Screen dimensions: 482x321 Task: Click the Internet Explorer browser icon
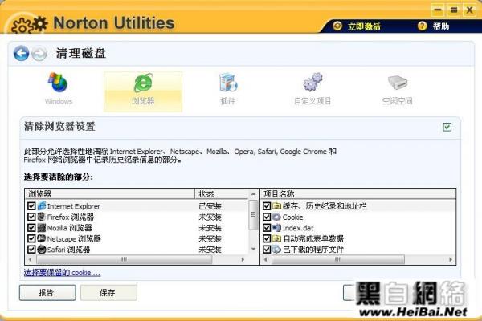pyautogui.click(x=42, y=205)
